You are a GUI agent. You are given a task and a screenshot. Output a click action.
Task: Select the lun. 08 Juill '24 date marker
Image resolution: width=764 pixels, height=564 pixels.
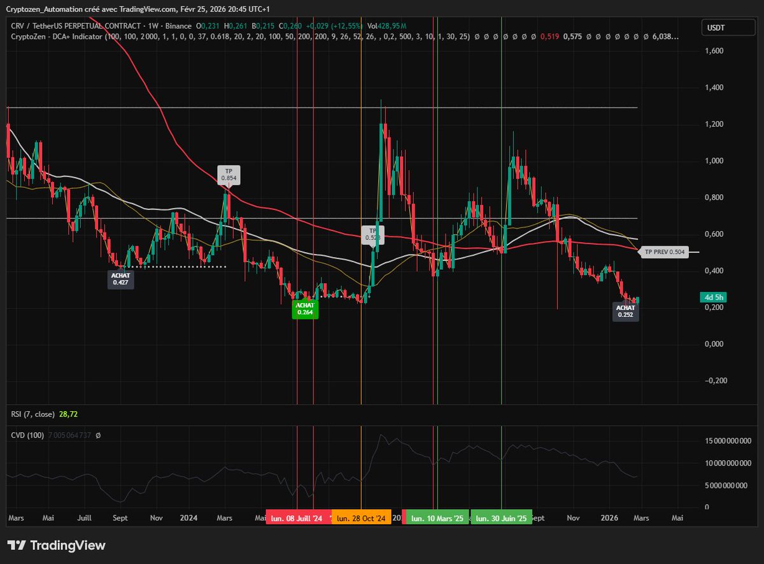coord(298,518)
